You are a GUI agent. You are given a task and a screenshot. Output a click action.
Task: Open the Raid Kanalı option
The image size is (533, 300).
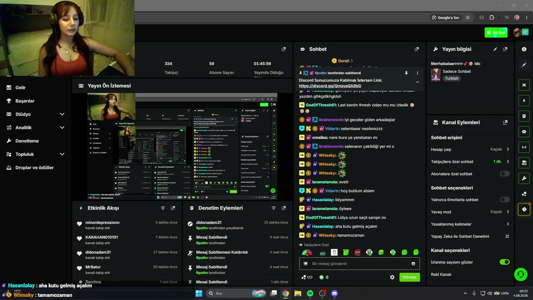441,275
